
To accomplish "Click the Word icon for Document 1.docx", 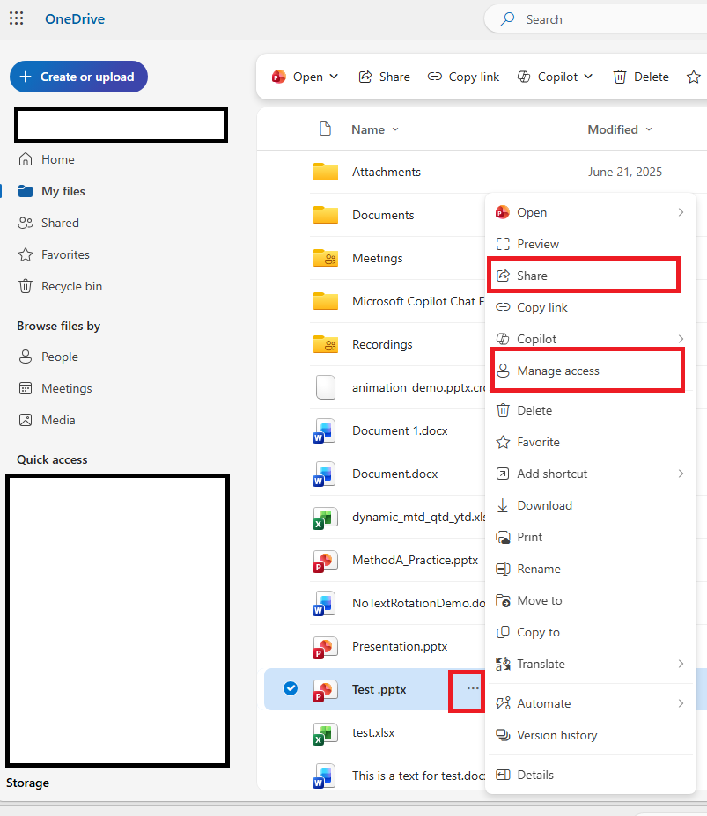I will tap(324, 431).
